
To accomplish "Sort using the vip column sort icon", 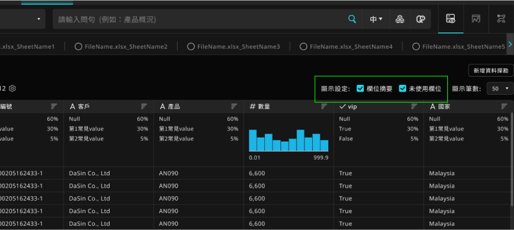I will (x=414, y=107).
